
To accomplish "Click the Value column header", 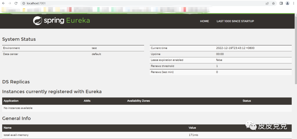I will (192, 128).
